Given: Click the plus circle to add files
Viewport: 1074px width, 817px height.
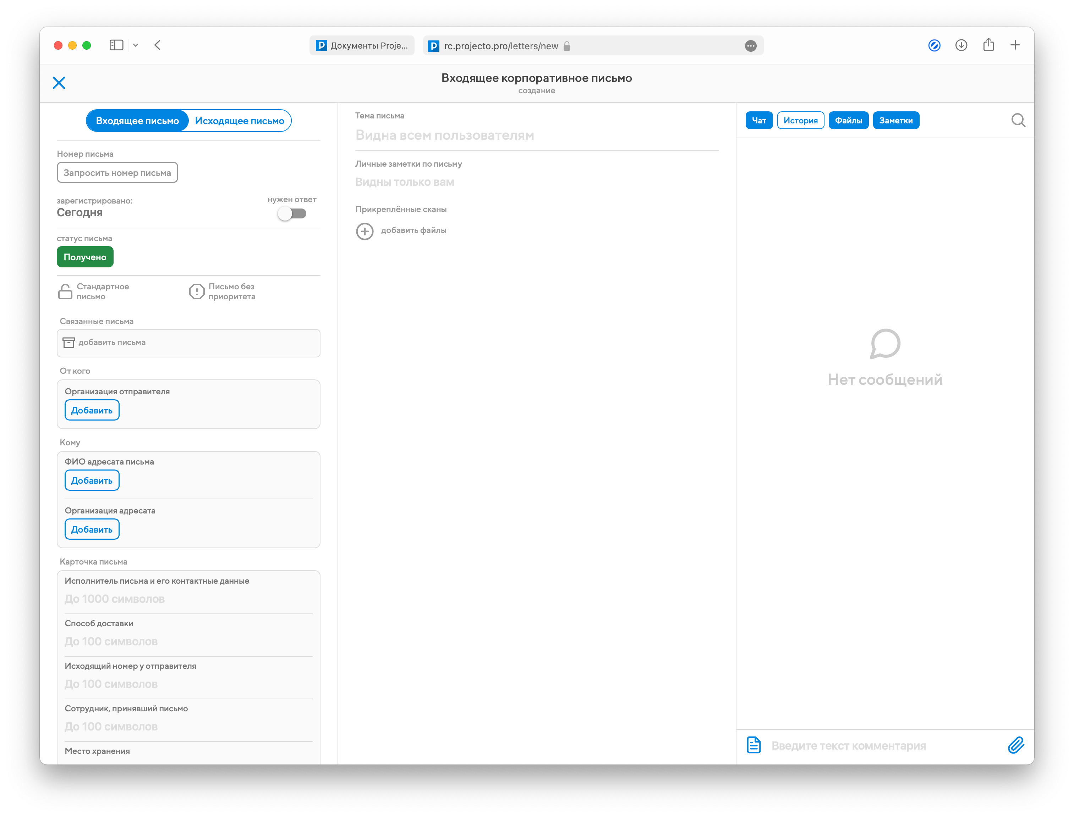Looking at the screenshot, I should (x=365, y=231).
